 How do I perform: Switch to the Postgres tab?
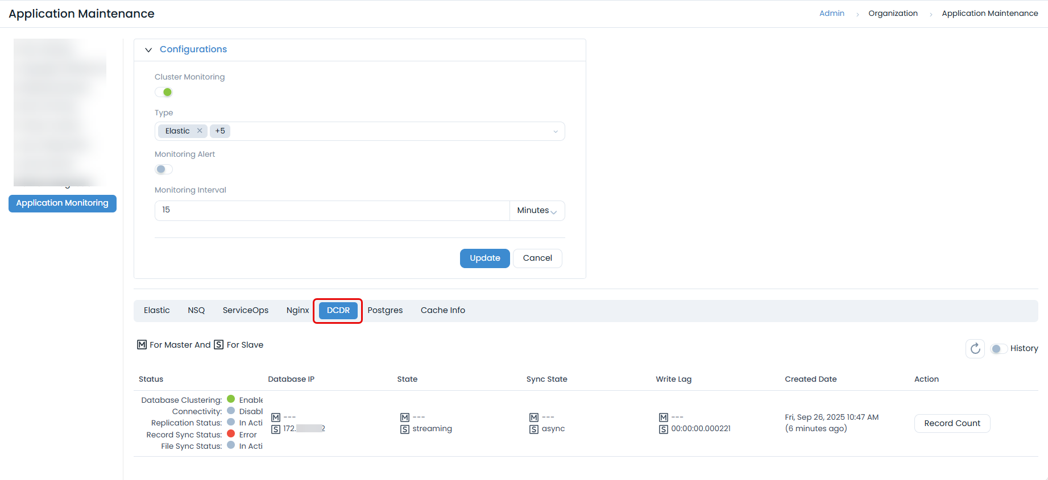(385, 310)
